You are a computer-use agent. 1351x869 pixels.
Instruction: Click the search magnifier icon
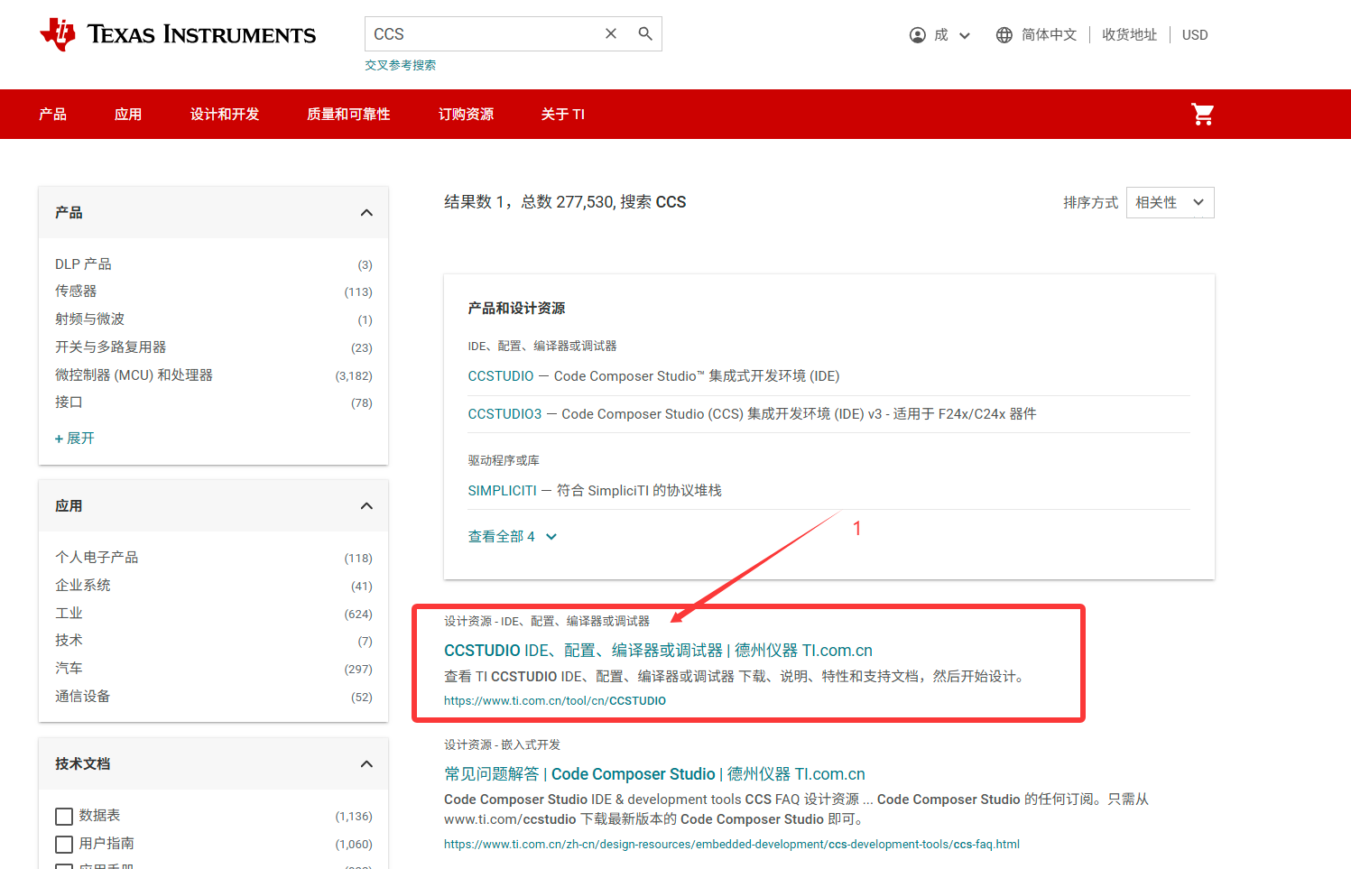pyautogui.click(x=645, y=33)
